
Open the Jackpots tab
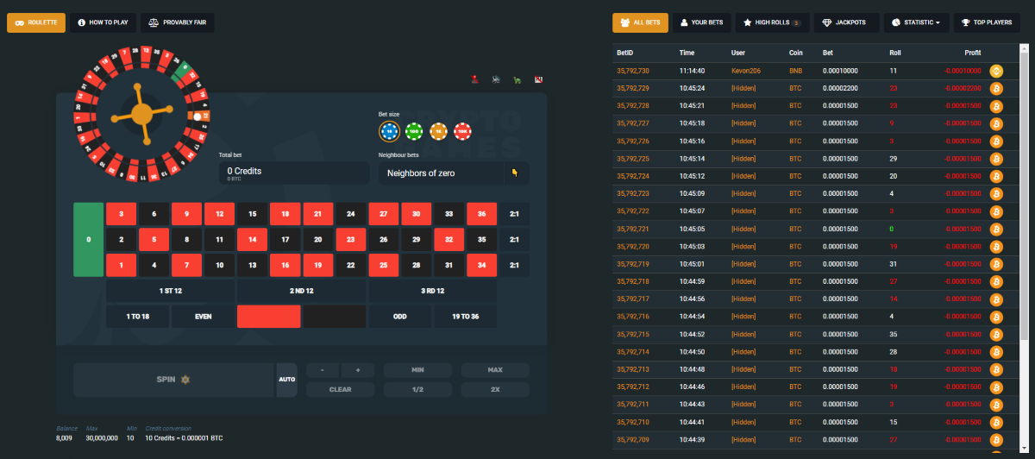click(847, 22)
